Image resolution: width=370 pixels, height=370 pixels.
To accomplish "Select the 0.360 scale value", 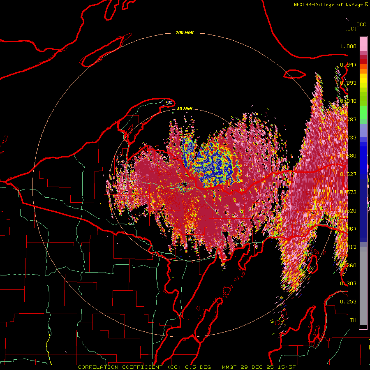I will coord(348,266).
